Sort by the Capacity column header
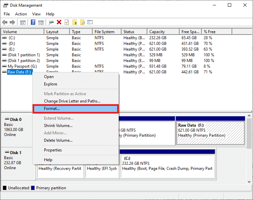 point(157,32)
